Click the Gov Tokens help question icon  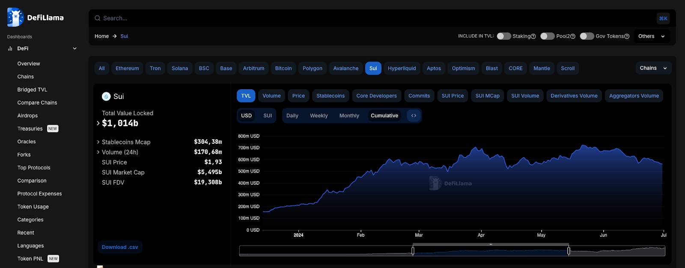click(x=627, y=36)
